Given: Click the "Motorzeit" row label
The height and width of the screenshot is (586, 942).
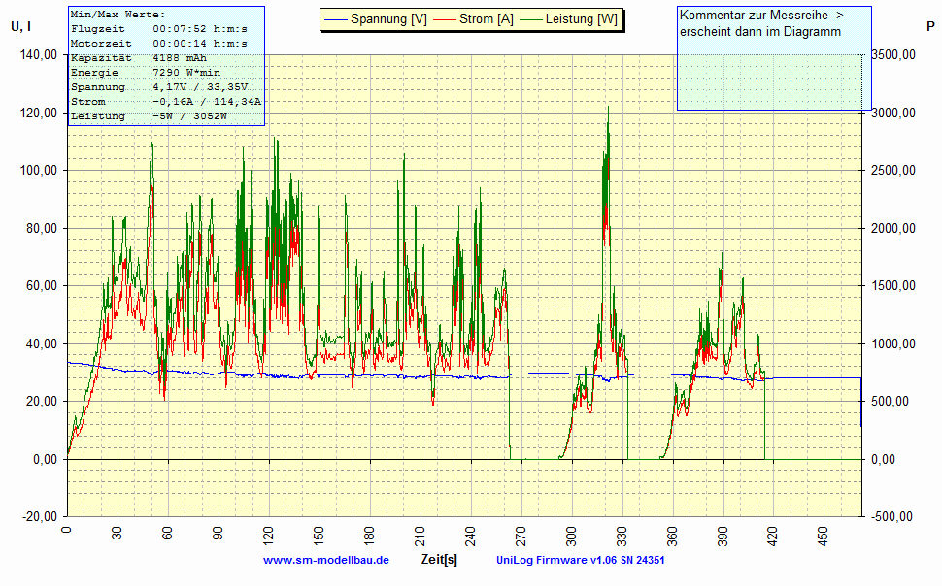Looking at the screenshot, I should pos(101,44).
